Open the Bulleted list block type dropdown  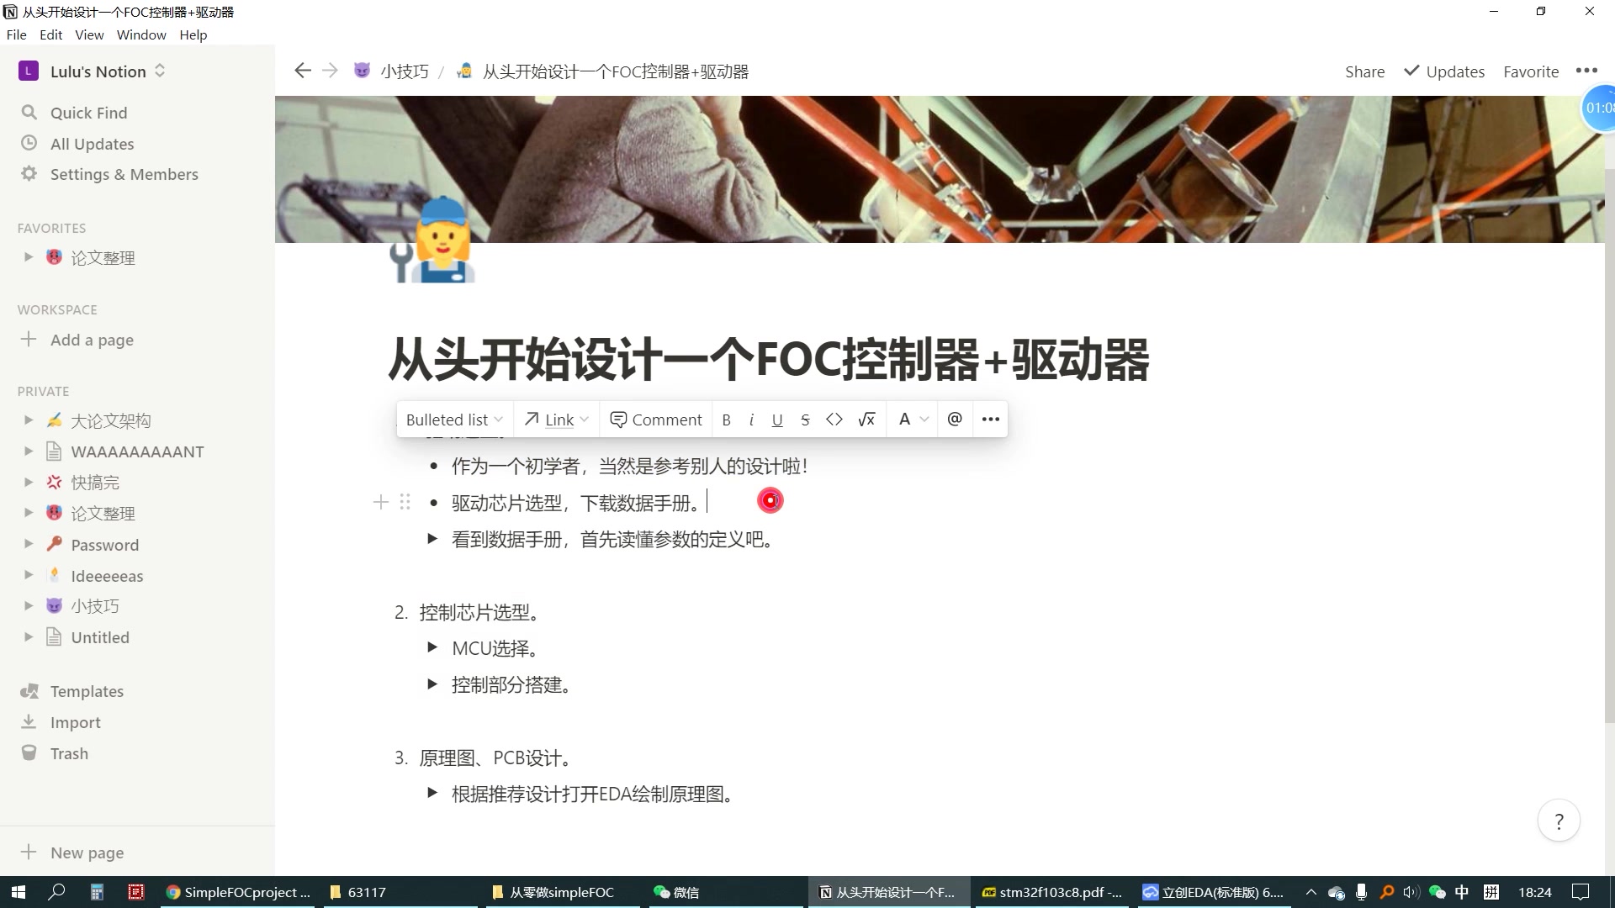click(x=453, y=419)
